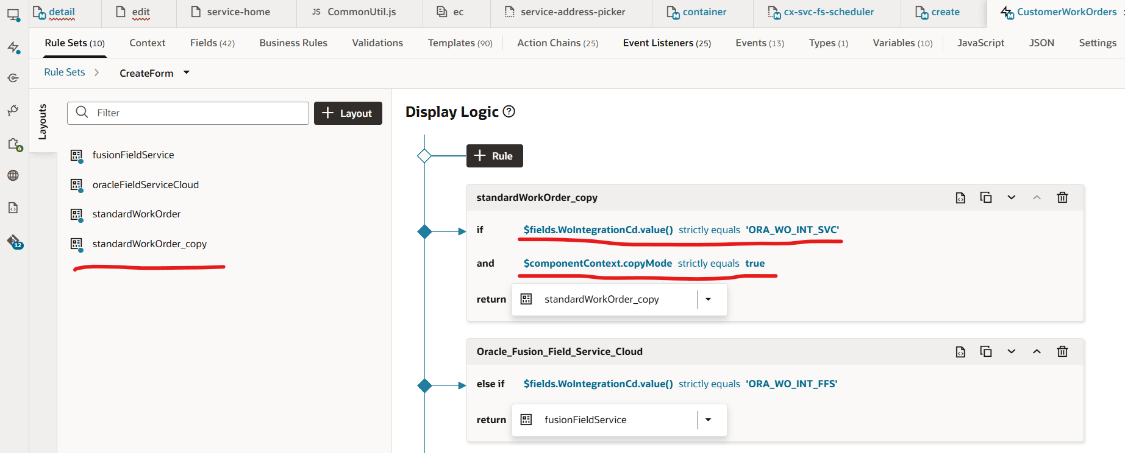This screenshot has height=453, width=1125.
Task: Open return layout dropdown showing fusionFieldService
Action: click(708, 420)
